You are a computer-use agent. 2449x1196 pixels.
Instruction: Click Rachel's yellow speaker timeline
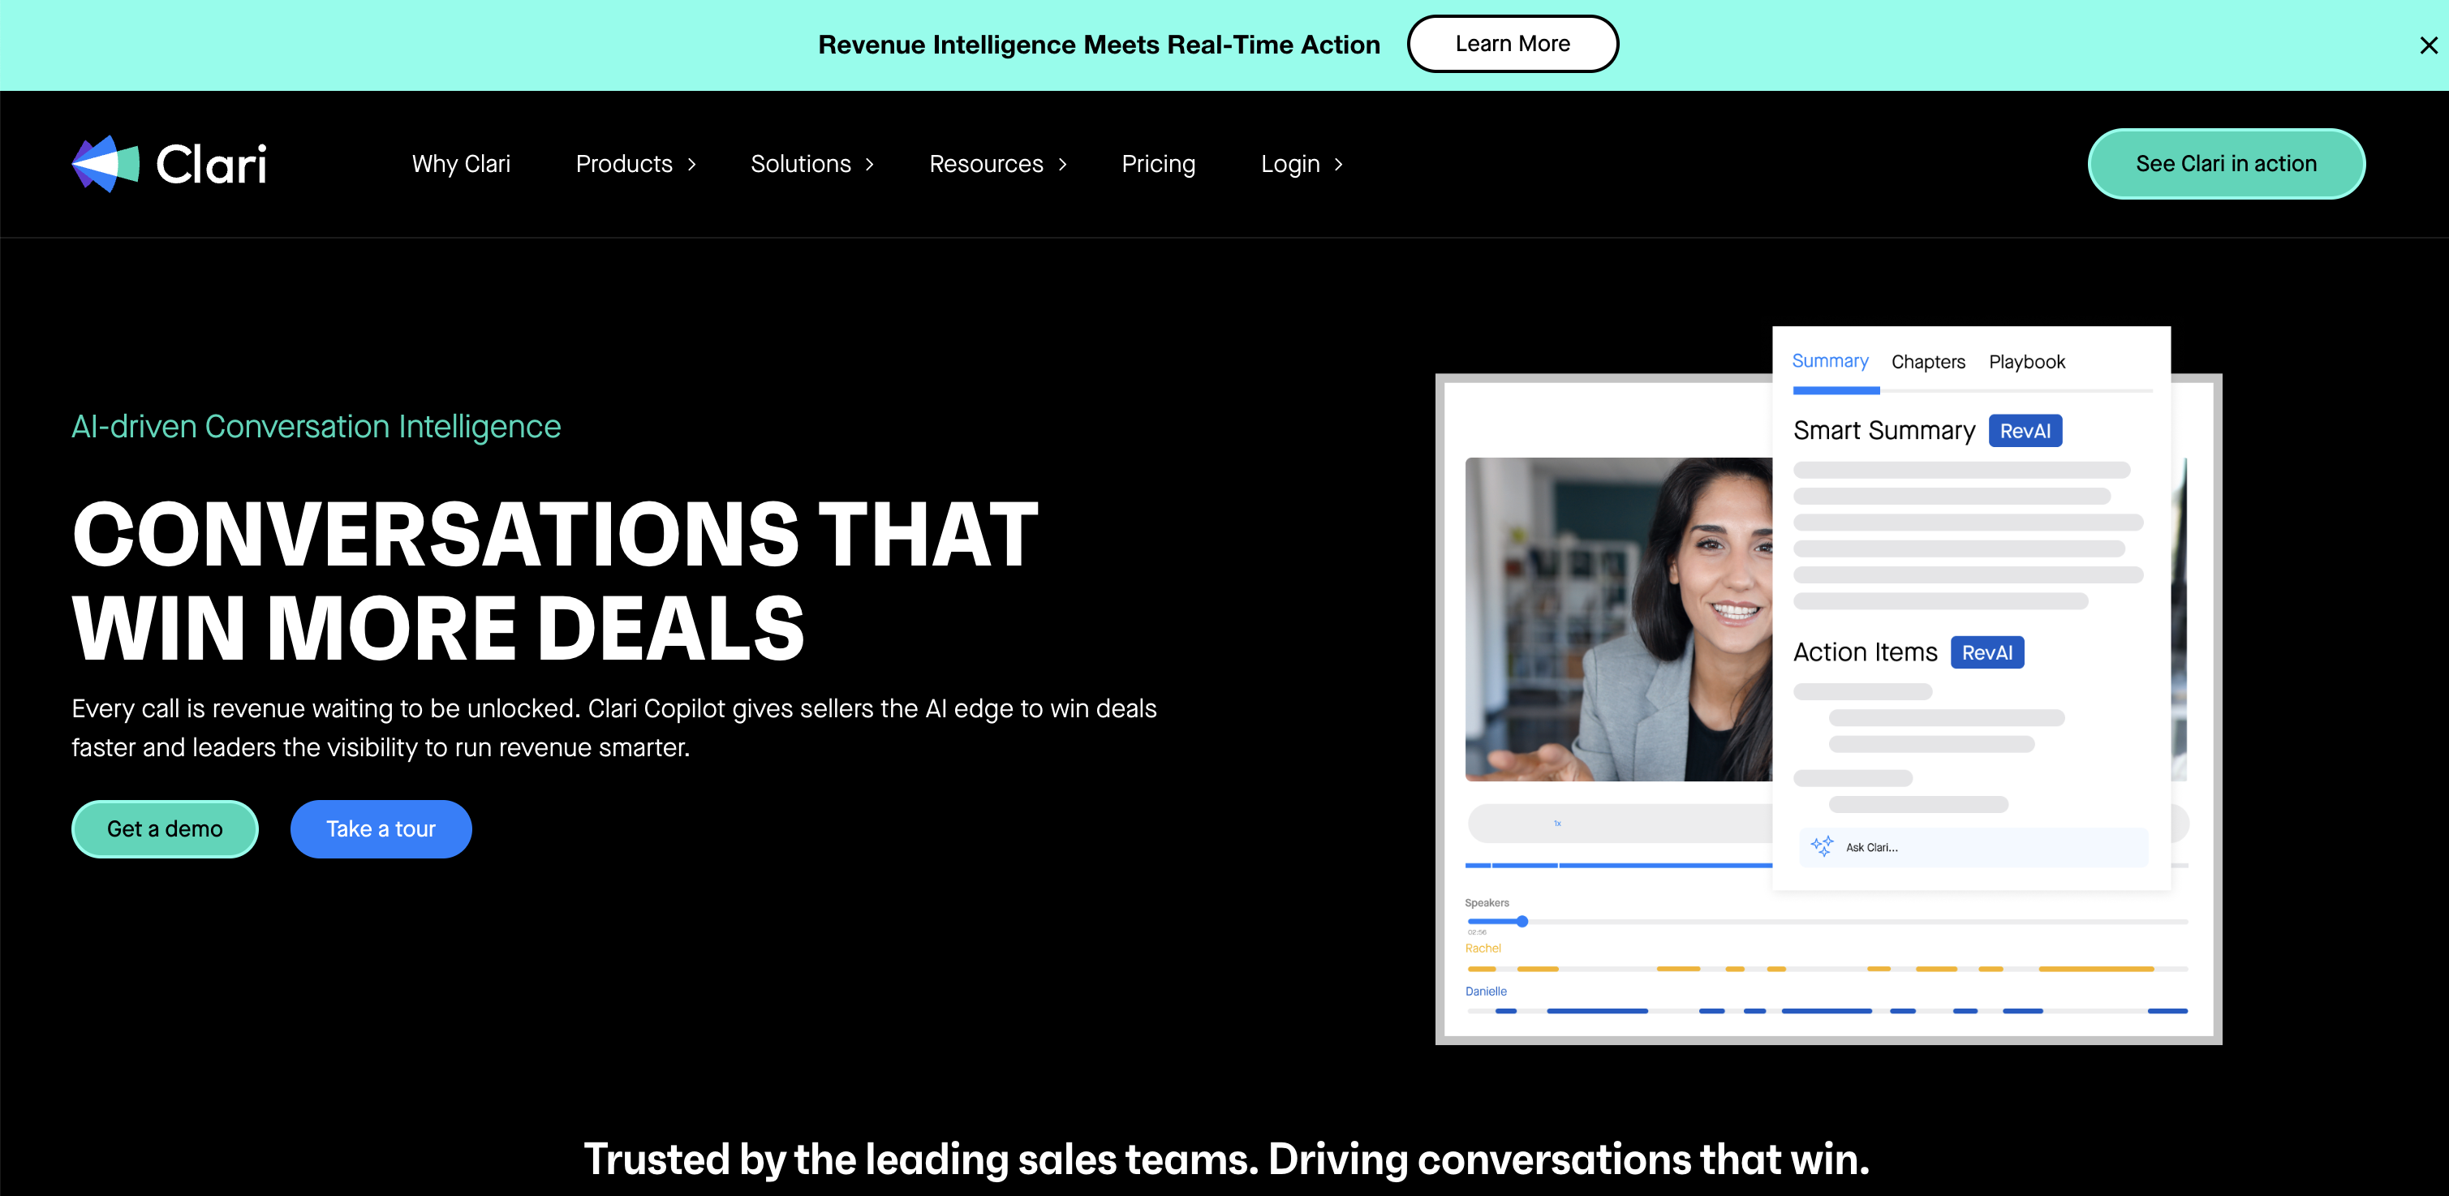click(x=1827, y=969)
